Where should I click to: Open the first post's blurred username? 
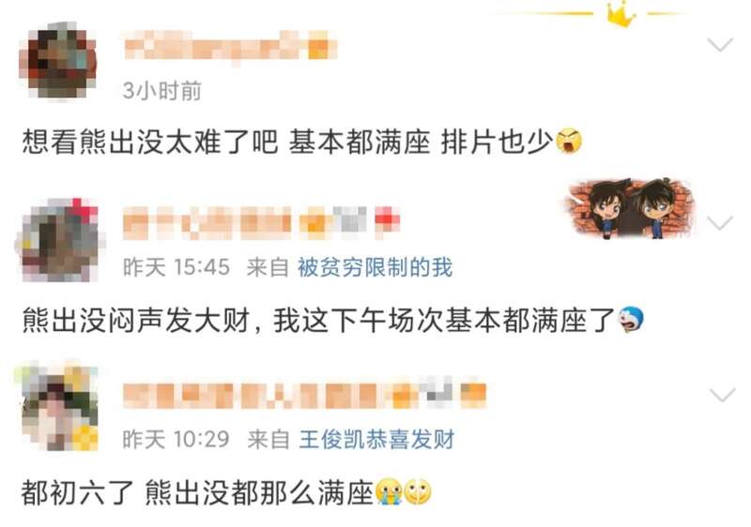coord(230,47)
